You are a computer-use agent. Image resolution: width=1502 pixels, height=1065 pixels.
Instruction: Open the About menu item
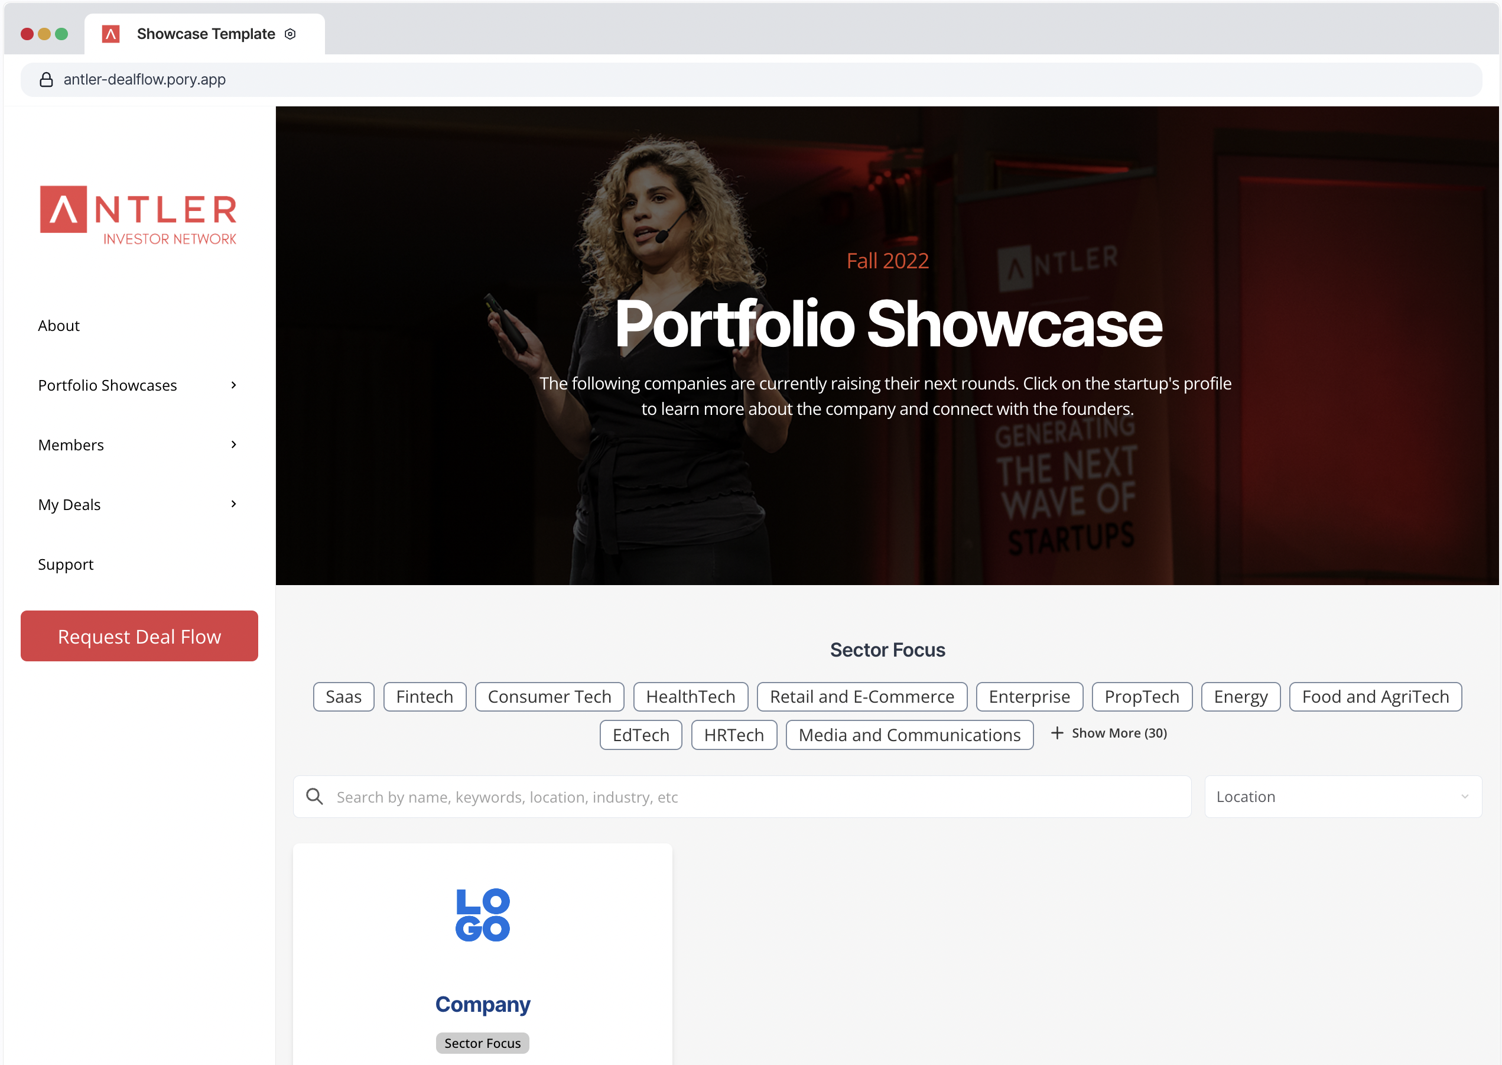pos(59,326)
